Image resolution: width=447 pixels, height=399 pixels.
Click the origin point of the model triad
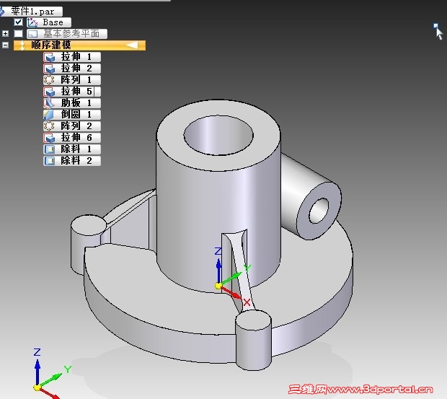(218, 286)
